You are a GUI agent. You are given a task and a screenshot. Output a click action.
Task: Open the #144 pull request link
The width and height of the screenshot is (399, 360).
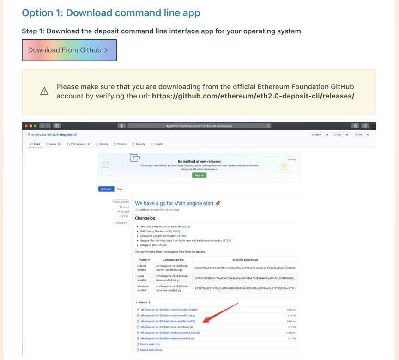163,245
